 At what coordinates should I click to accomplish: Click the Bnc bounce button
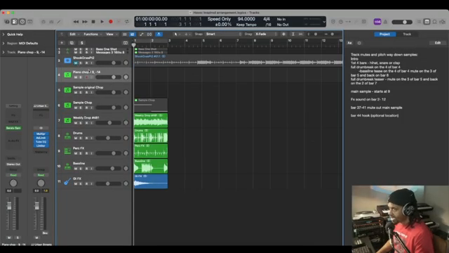point(45,233)
